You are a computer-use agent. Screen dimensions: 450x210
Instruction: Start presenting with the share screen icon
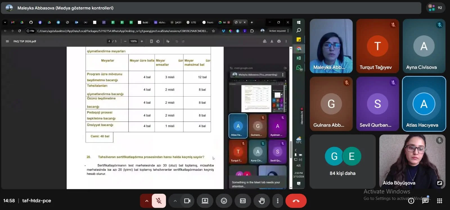[205, 201]
